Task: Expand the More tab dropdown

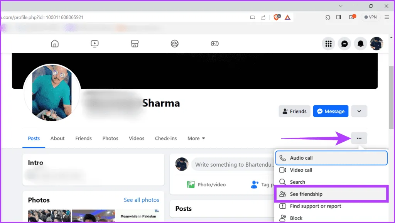Action: coord(196,138)
